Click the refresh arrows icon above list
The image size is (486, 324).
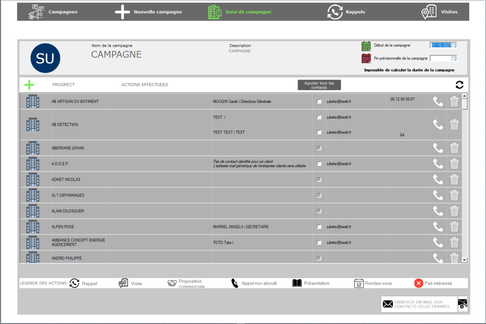459,85
